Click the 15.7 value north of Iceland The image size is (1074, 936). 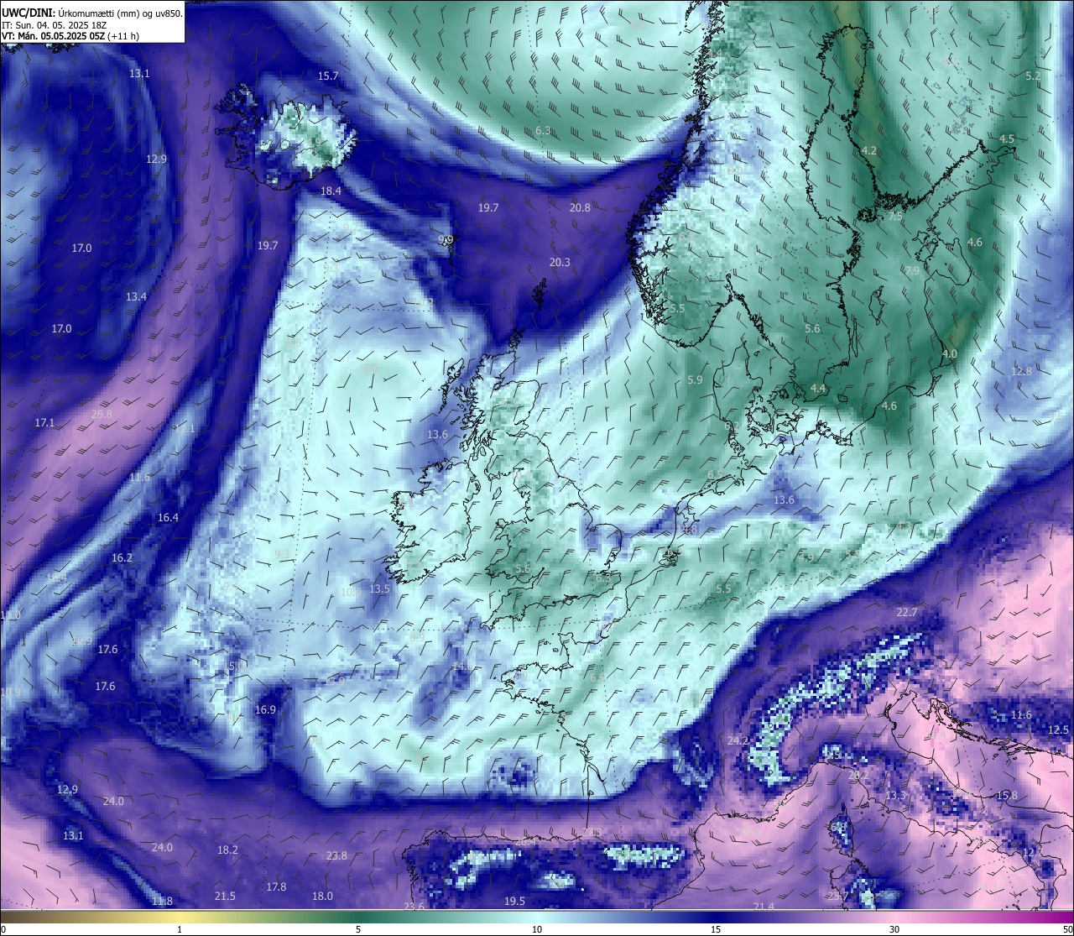(328, 76)
